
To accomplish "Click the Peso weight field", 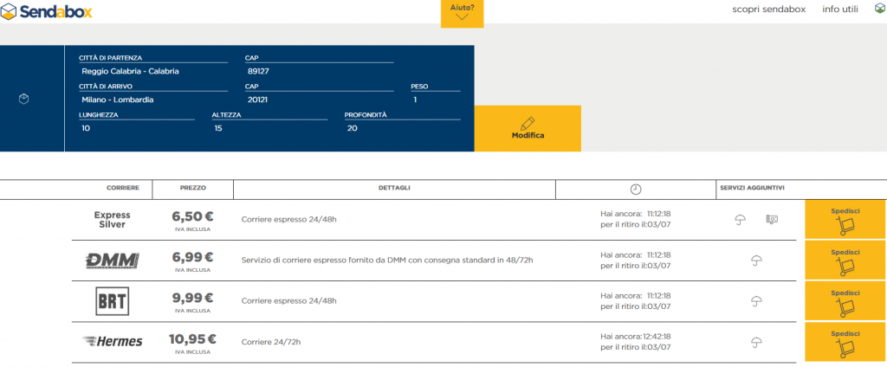I will tap(435, 100).
